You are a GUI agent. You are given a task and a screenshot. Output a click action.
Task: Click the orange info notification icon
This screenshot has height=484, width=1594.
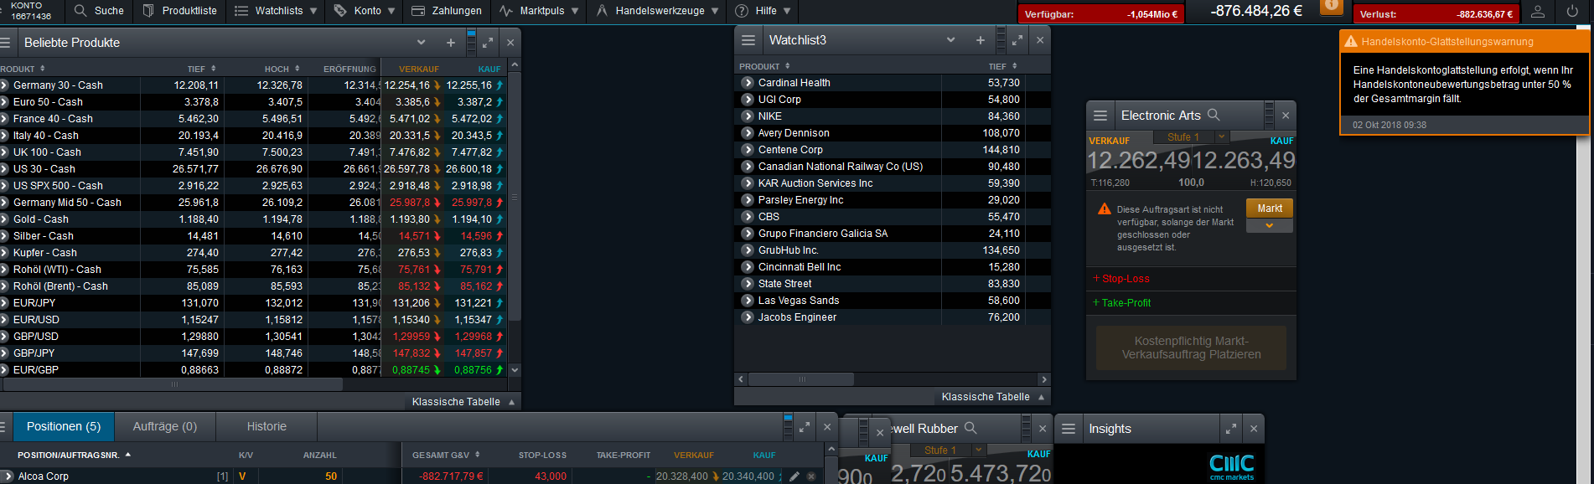coord(1332,7)
